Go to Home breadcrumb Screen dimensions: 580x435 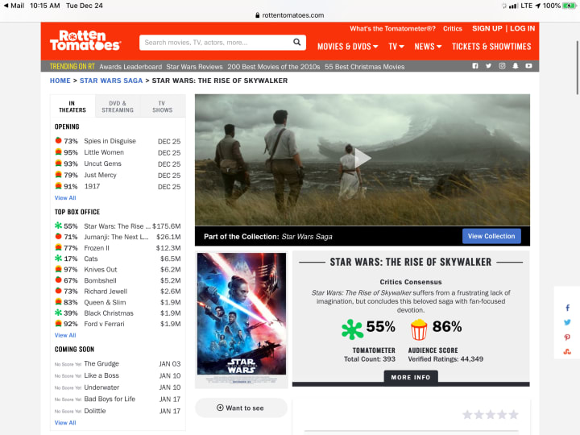point(60,81)
